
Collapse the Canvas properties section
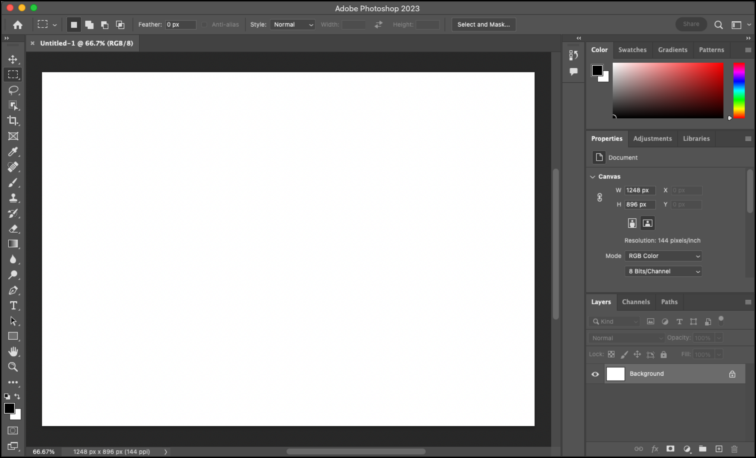click(x=593, y=176)
